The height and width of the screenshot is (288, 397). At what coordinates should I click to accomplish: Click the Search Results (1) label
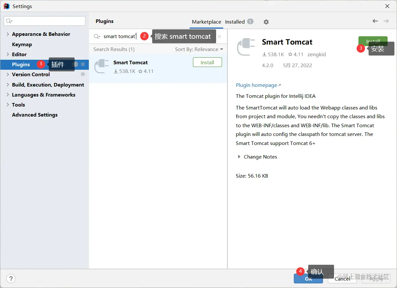tap(114, 49)
